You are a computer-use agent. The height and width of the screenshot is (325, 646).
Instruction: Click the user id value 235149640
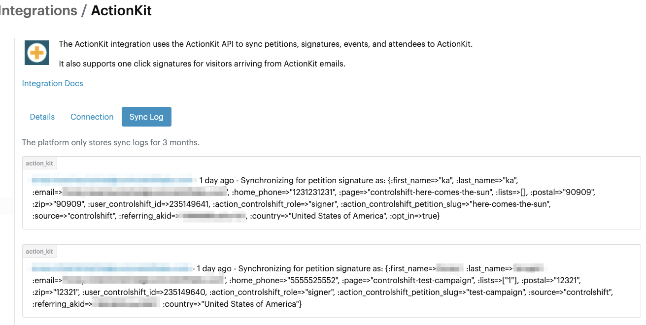pos(186,292)
